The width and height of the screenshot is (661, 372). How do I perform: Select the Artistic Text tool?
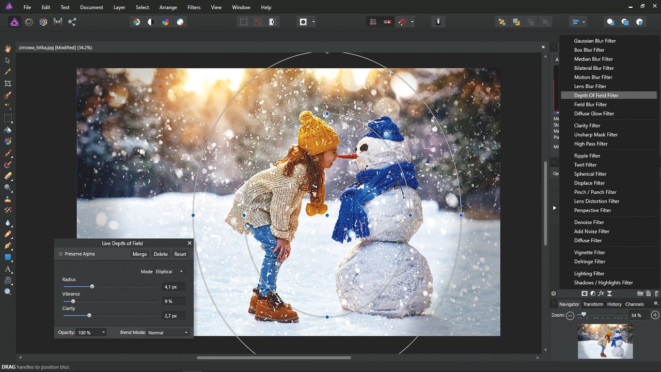click(8, 269)
